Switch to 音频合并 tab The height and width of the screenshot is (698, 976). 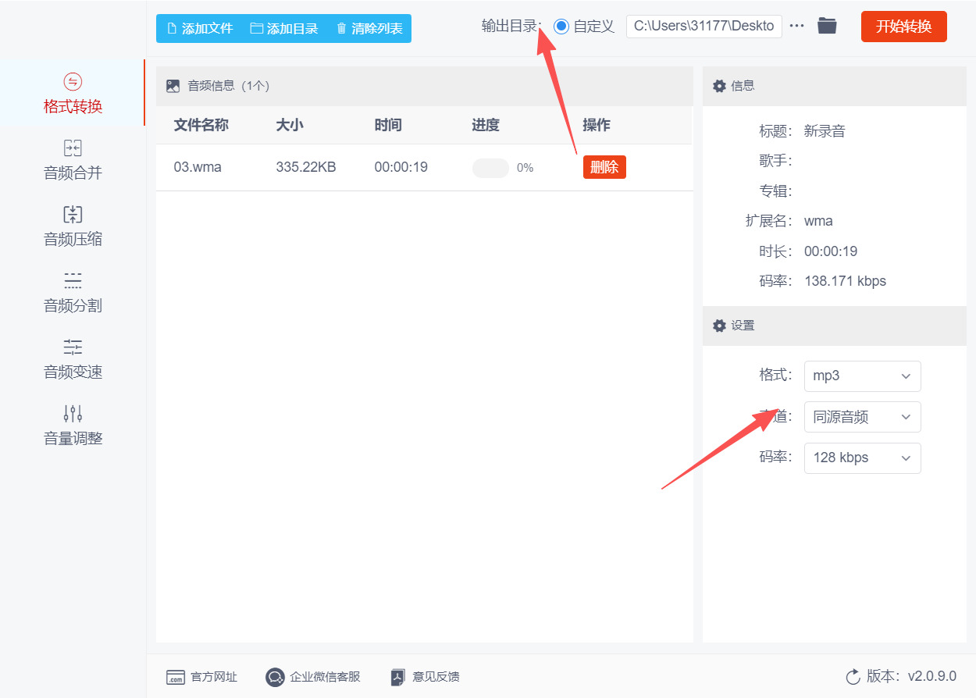tap(73, 160)
